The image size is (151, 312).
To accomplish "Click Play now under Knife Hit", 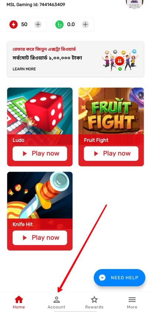I will pos(40,238).
